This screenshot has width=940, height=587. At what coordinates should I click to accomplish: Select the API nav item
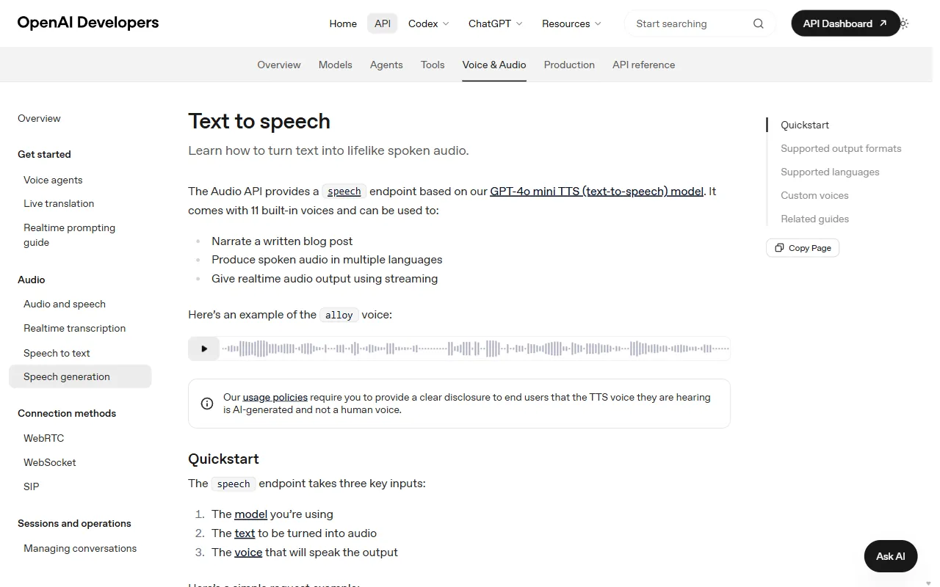[x=383, y=23]
